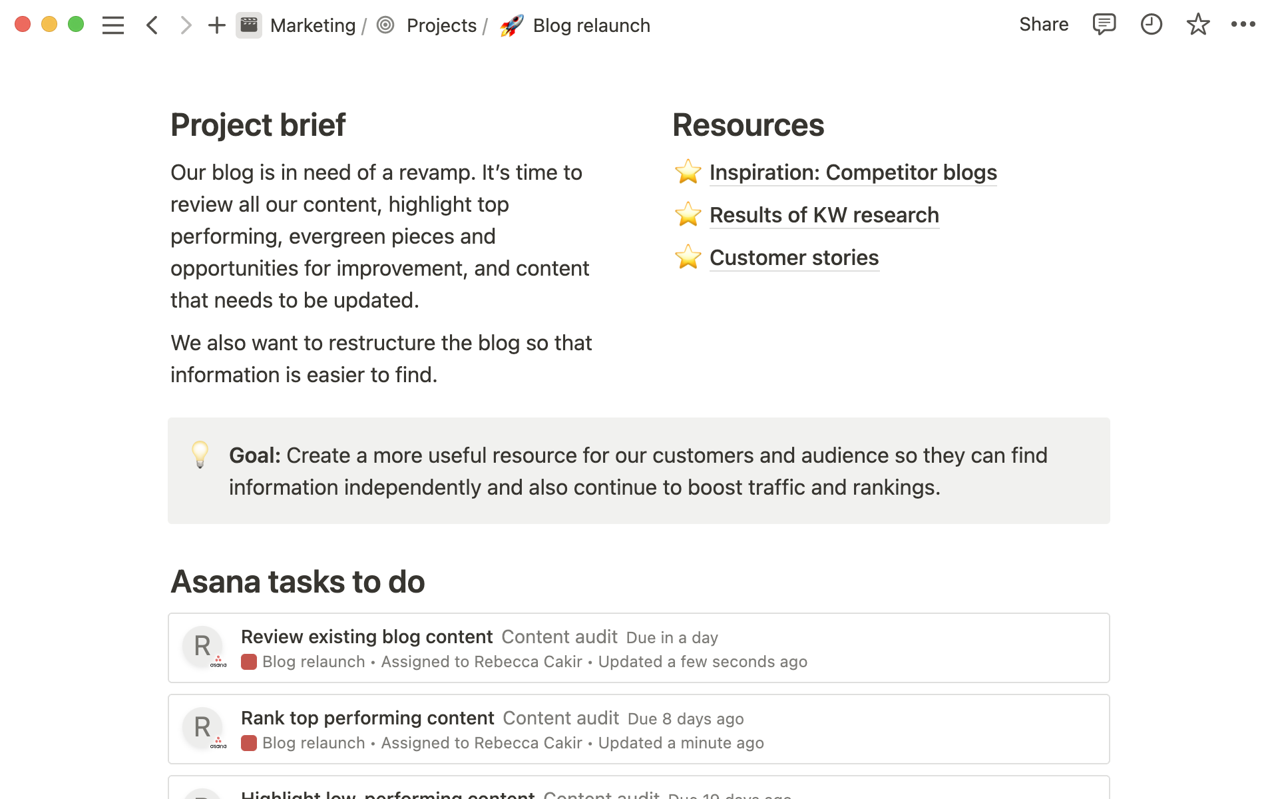
Task: Open Inspiration: Competitor blogs resource
Action: (x=853, y=172)
